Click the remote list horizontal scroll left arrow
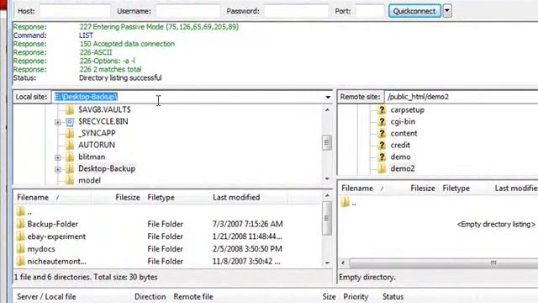538x303 pixels. [x=343, y=263]
